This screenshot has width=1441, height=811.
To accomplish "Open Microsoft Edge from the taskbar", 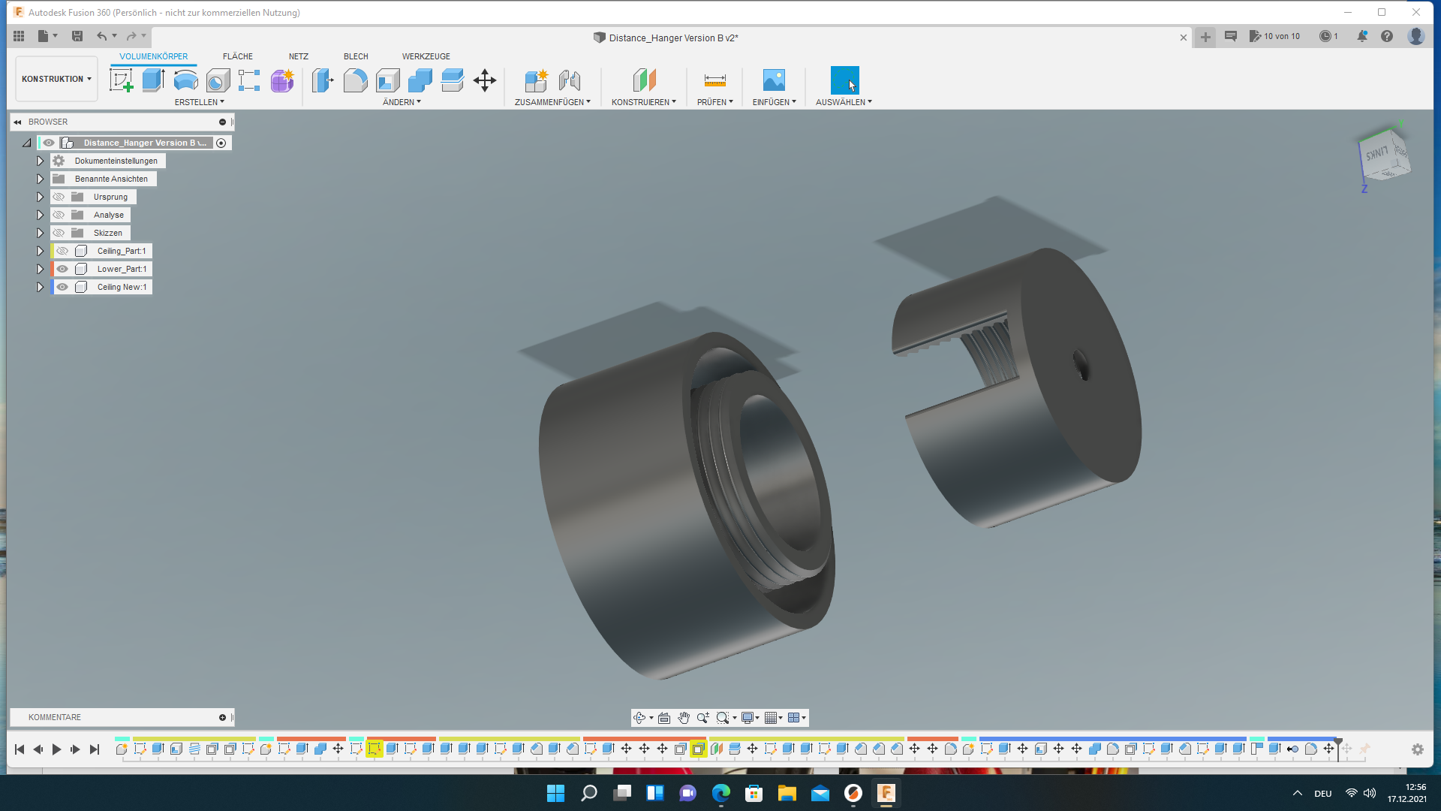I will click(720, 793).
